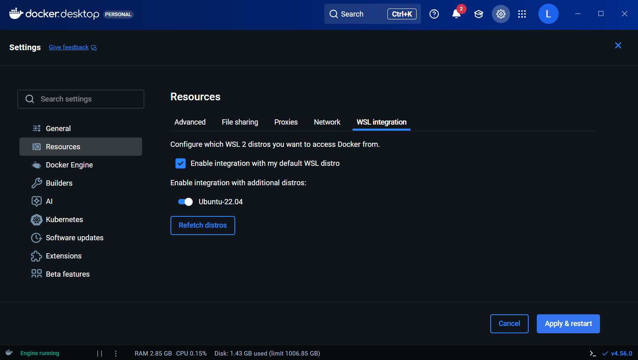Click the Cancel button
The image size is (638, 360).
point(509,324)
